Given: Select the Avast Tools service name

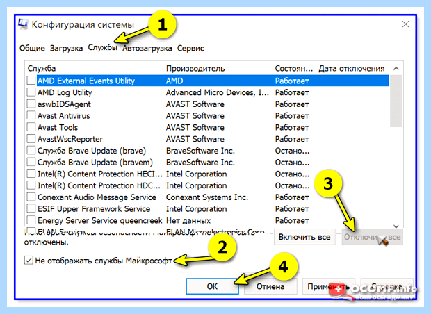Looking at the screenshot, I should 58,127.
